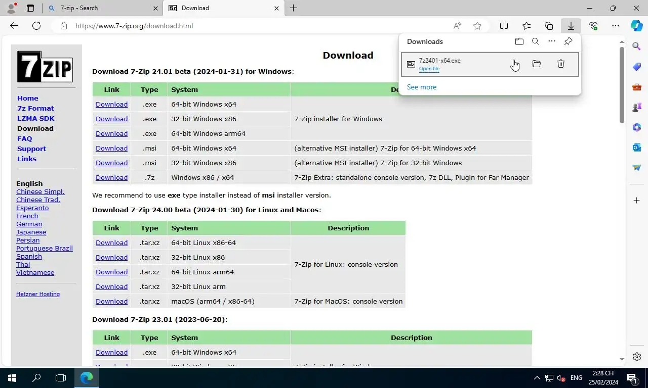648x388 pixels.
Task: Open FAQ navigation link
Action: [x=25, y=138]
